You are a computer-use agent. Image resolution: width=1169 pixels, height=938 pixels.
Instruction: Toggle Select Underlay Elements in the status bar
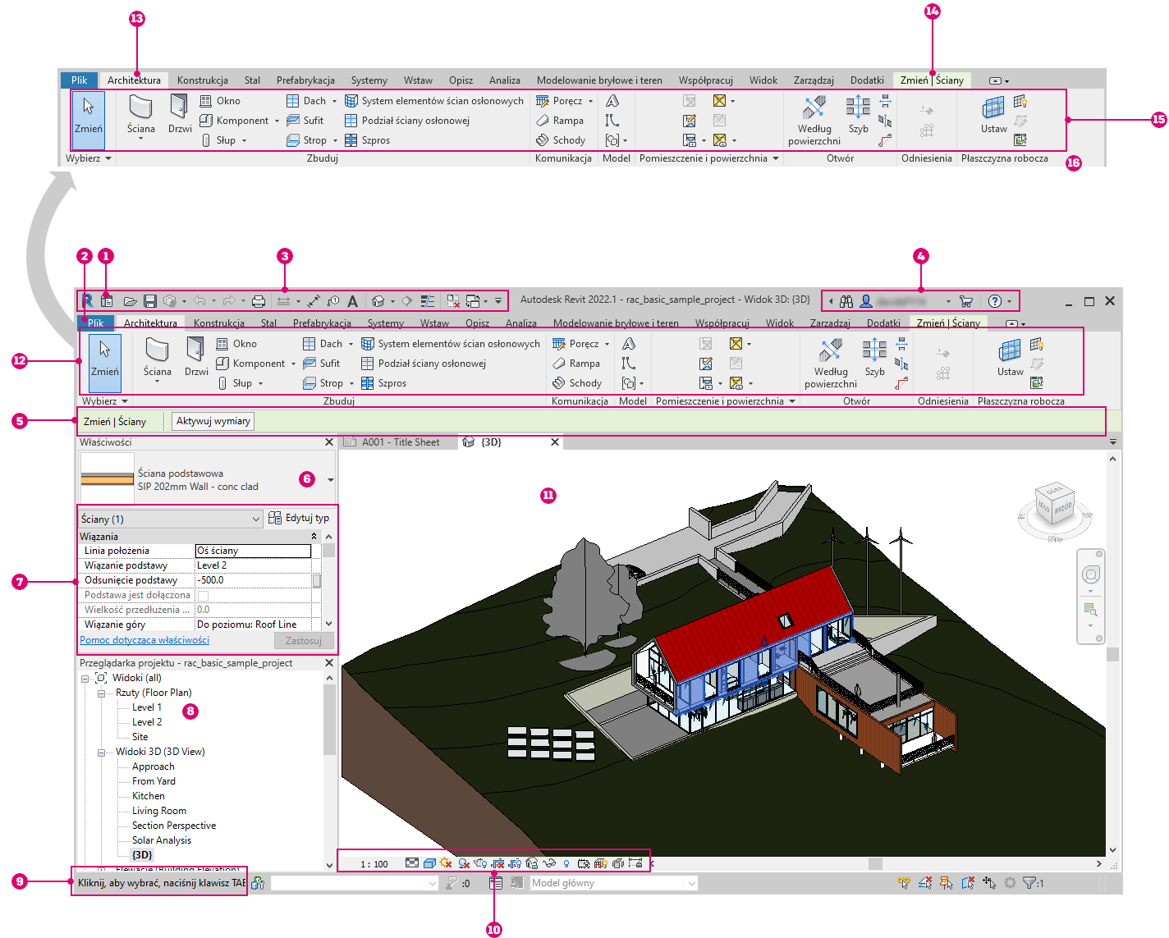point(925,883)
